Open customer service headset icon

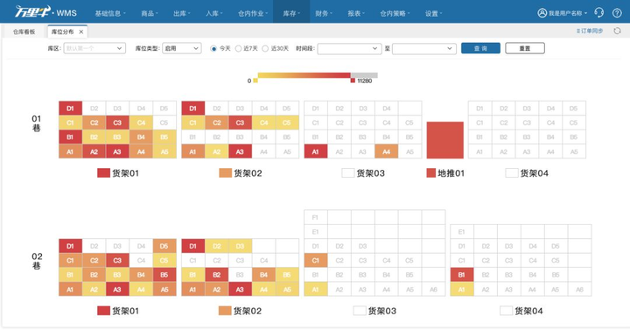point(599,13)
